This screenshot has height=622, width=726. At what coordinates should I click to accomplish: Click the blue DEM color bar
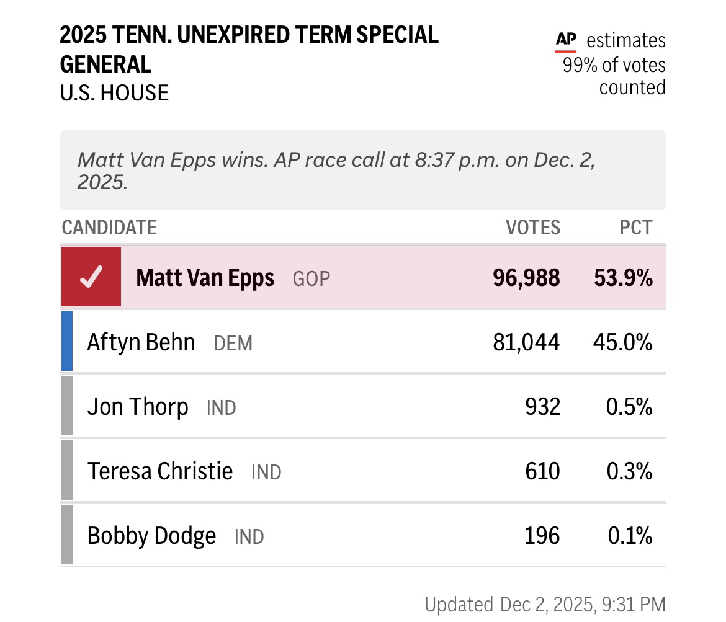click(67, 342)
